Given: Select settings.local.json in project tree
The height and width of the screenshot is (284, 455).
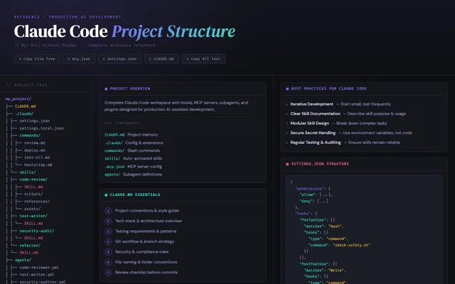Looking at the screenshot, I should coord(41,129).
